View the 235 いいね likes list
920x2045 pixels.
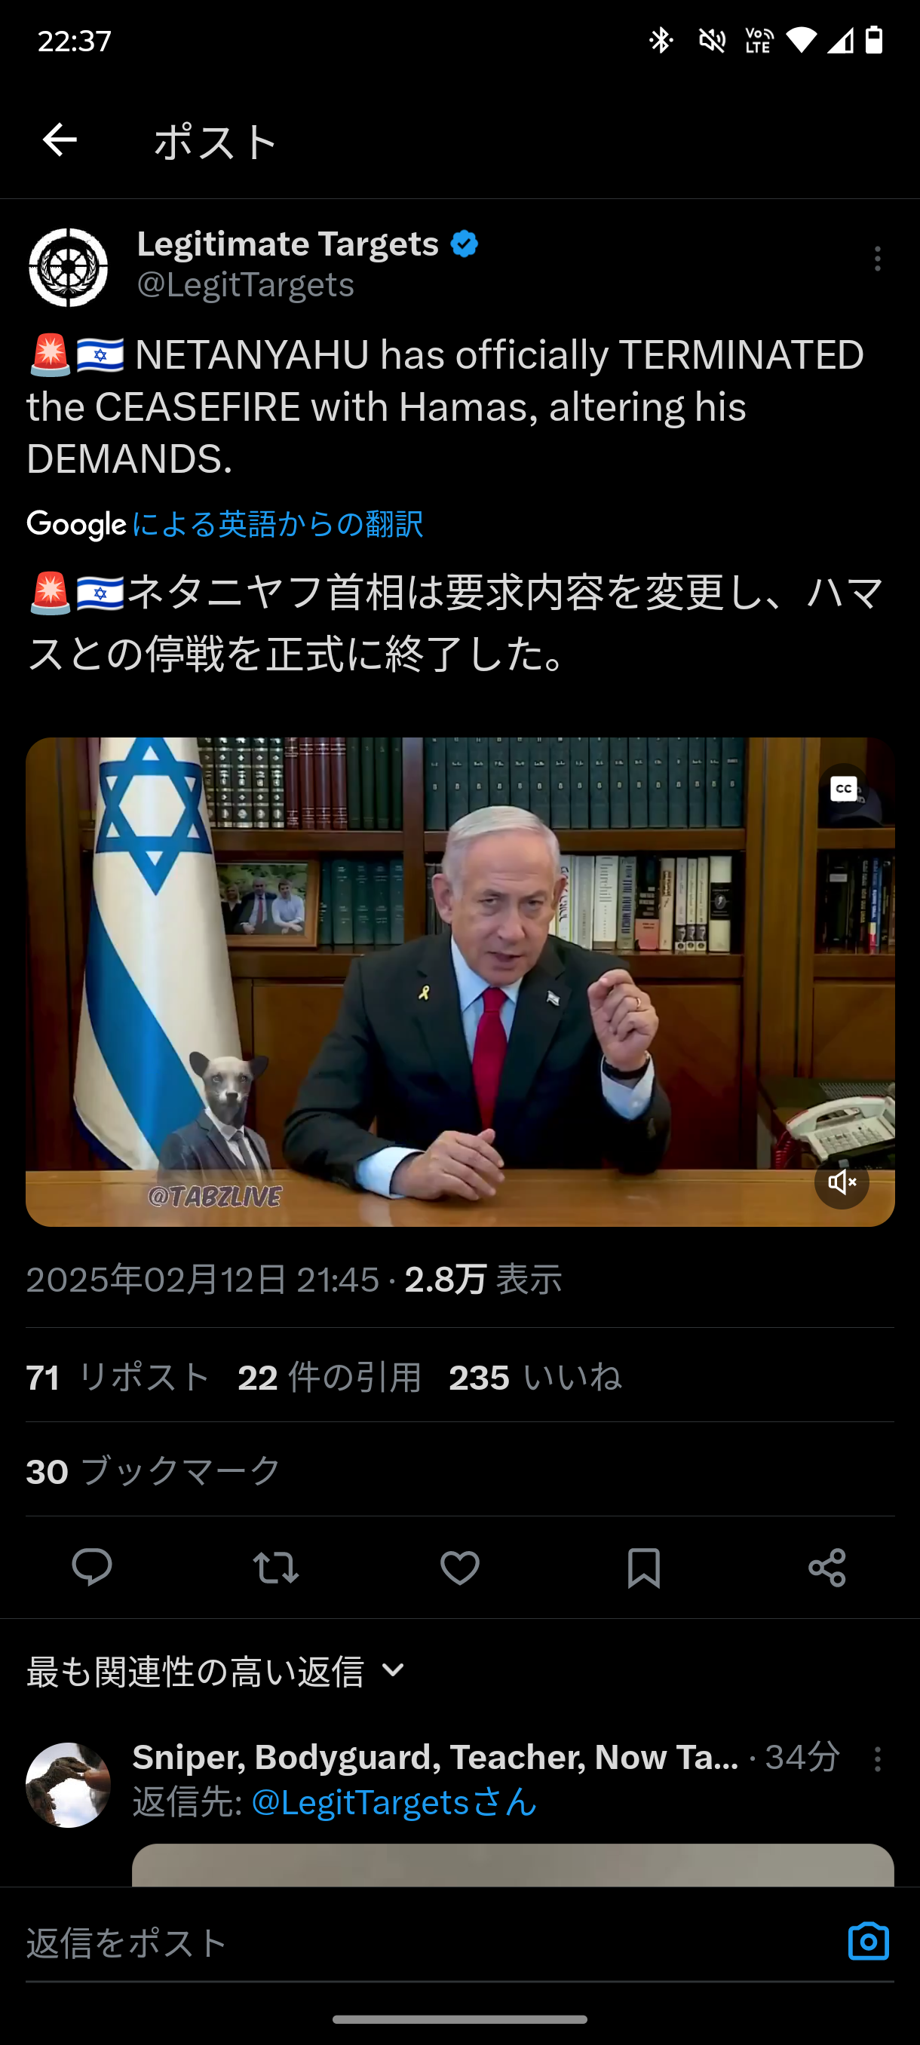point(535,1378)
